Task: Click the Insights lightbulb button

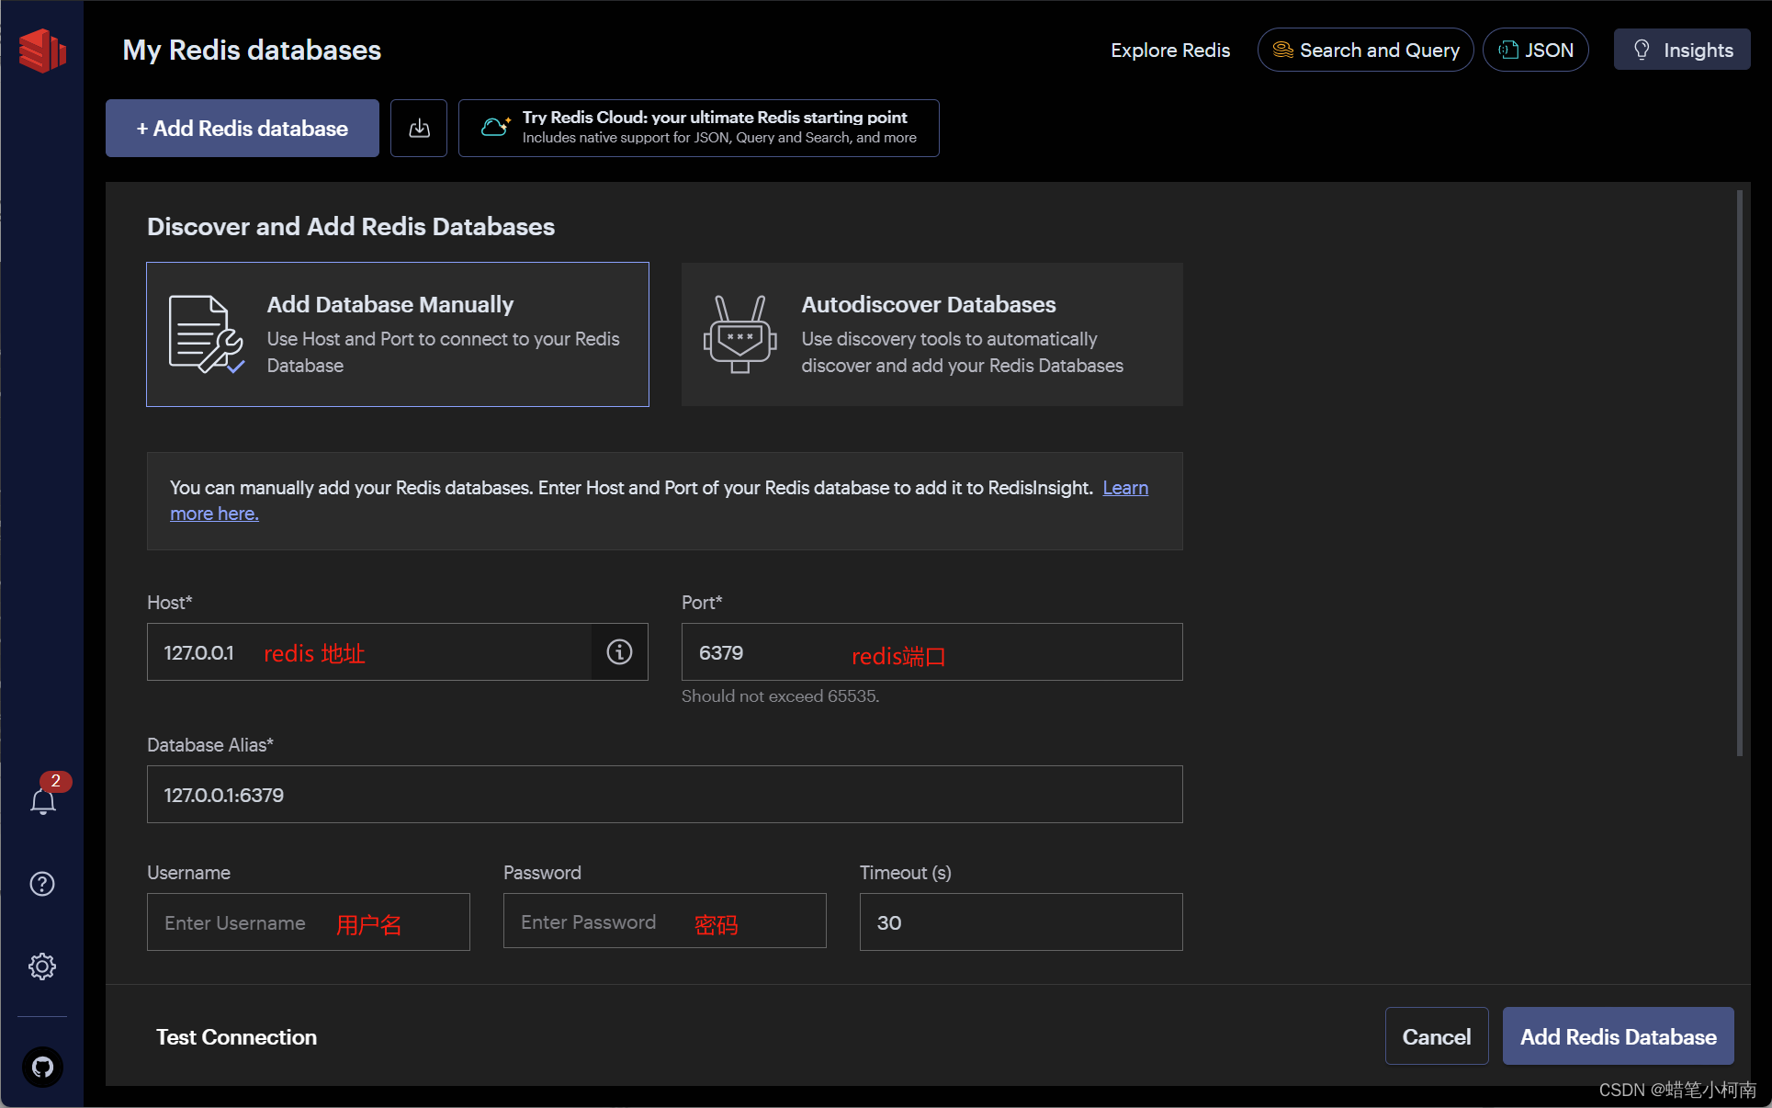Action: coord(1682,50)
